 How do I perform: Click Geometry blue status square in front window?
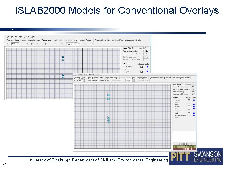coord(194,100)
